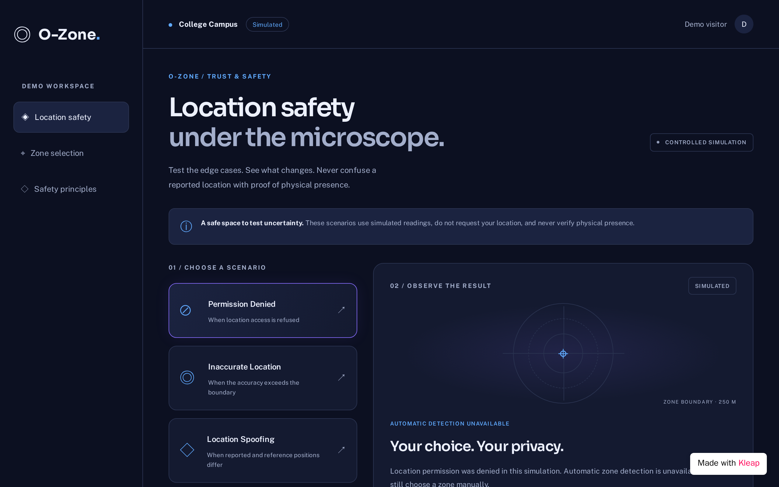Click 'When location access is refused' text
Image resolution: width=779 pixels, height=487 pixels.
(254, 320)
